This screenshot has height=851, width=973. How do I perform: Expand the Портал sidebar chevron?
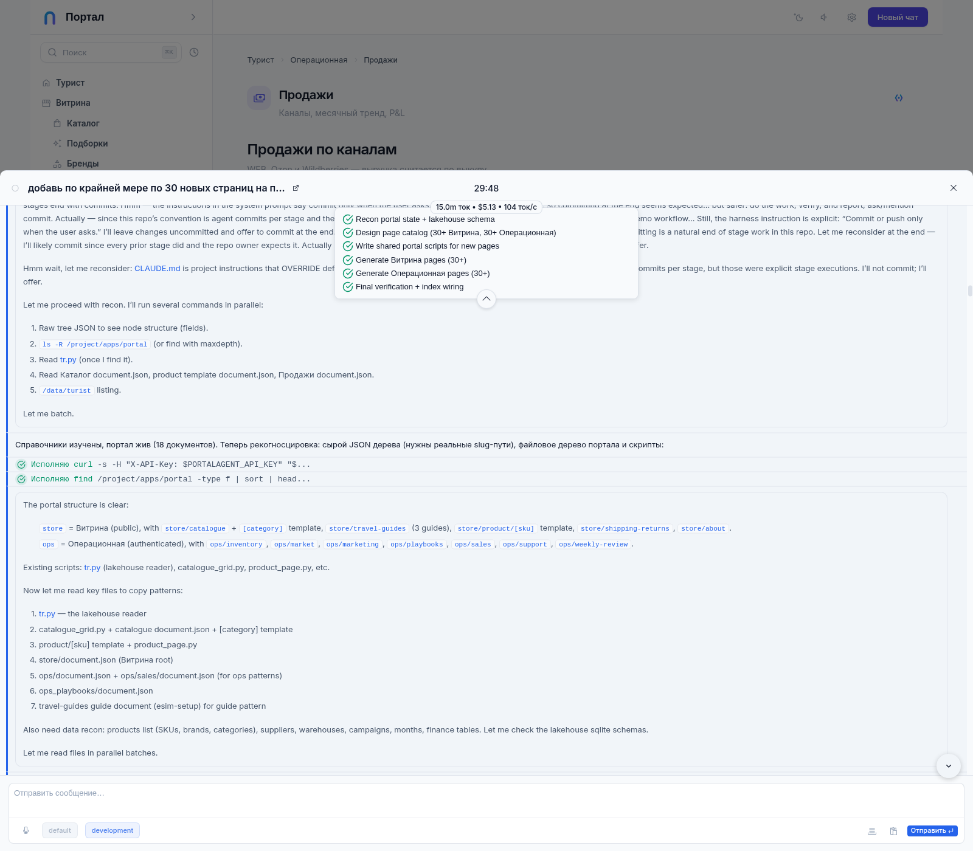coord(193,17)
